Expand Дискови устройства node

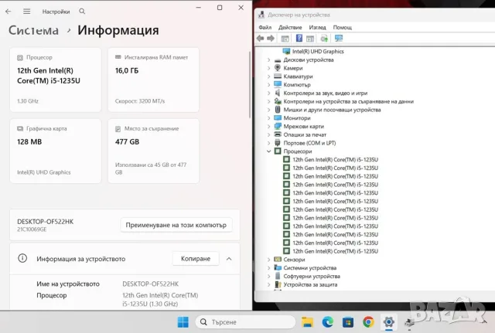[x=268, y=60]
